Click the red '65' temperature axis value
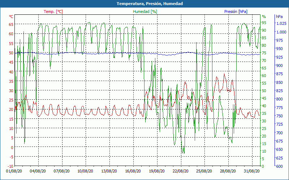 click(11, 24)
